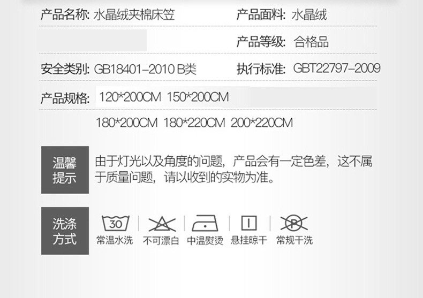Screen dimensions: 423x298
Task: Click the 悬挂晾干 caption
Action: 249,240
